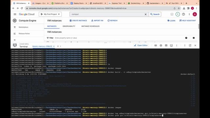
Task: Open the browser profile avatar
Action: coord(193,8)
